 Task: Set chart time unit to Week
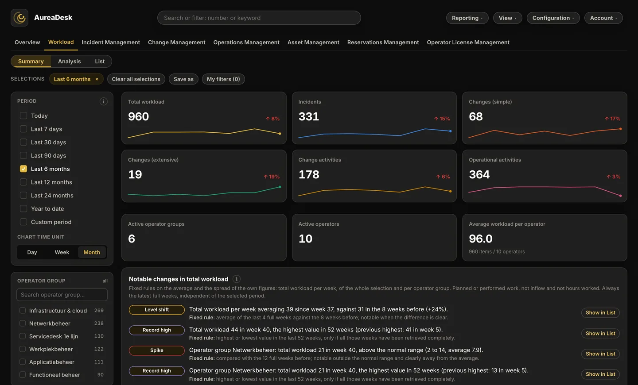(x=62, y=252)
